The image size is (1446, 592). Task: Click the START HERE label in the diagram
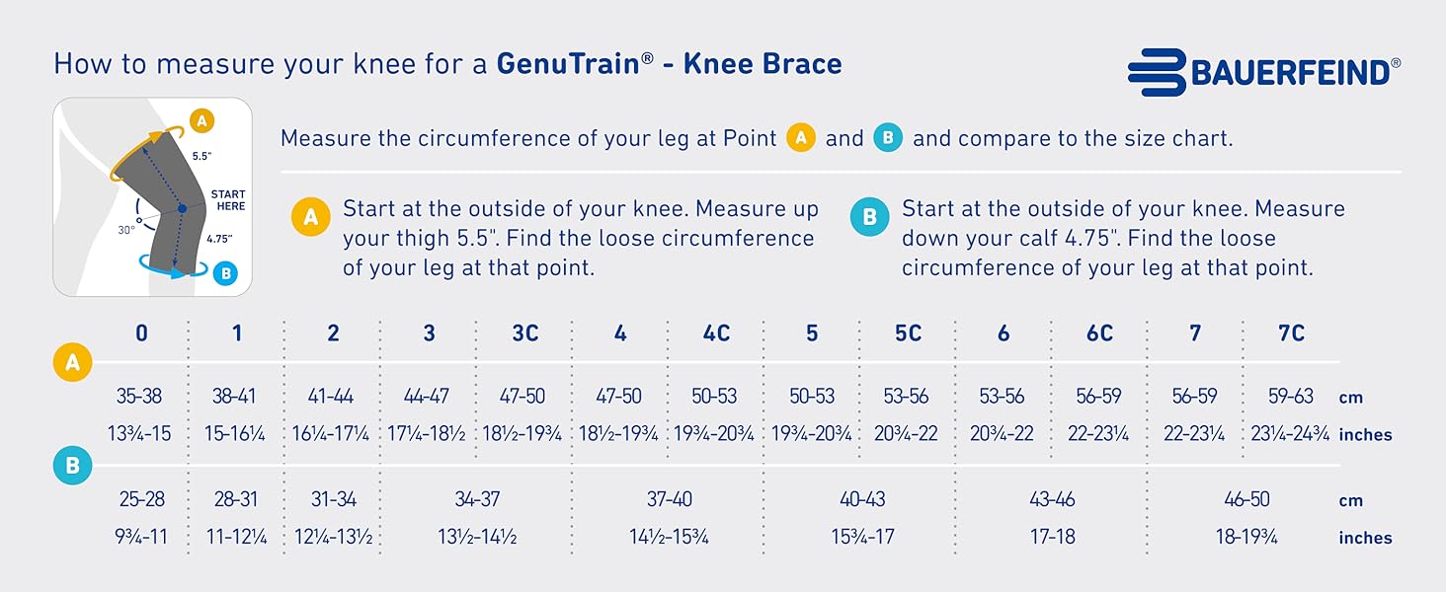pos(228,200)
